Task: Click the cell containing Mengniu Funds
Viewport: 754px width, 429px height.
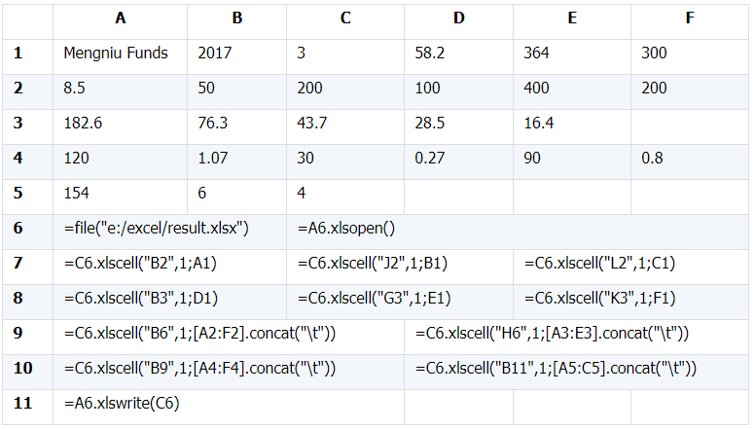Action: [x=116, y=54]
